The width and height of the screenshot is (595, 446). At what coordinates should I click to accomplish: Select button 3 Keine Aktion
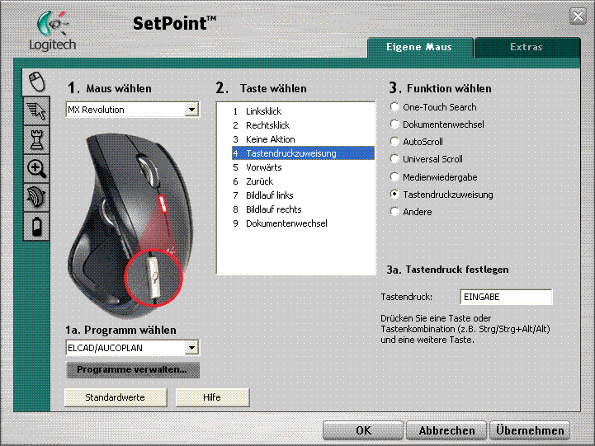pyautogui.click(x=303, y=139)
